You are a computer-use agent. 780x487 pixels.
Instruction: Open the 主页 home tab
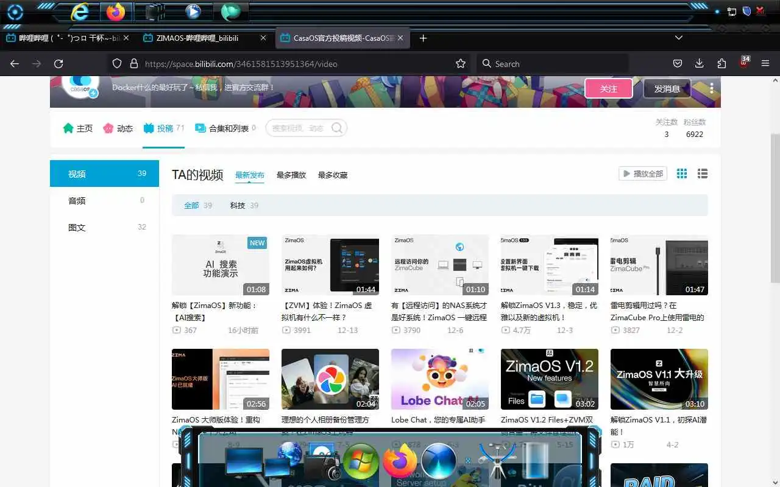(x=78, y=128)
